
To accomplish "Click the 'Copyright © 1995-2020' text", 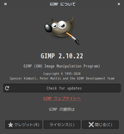I will (62, 74).
